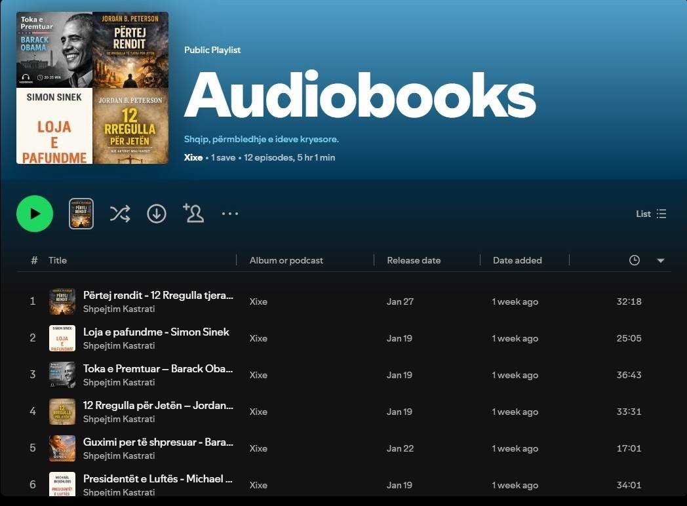This screenshot has height=506, width=687.
Task: Sort by Album or podcast column
Action: (x=286, y=260)
